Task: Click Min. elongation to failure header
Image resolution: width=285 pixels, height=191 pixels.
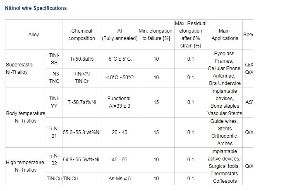Action: pyautogui.click(x=156, y=35)
